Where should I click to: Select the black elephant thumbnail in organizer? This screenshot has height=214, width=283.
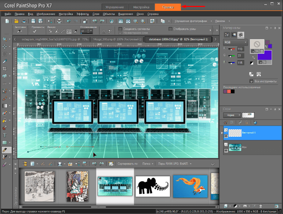pos(153,186)
